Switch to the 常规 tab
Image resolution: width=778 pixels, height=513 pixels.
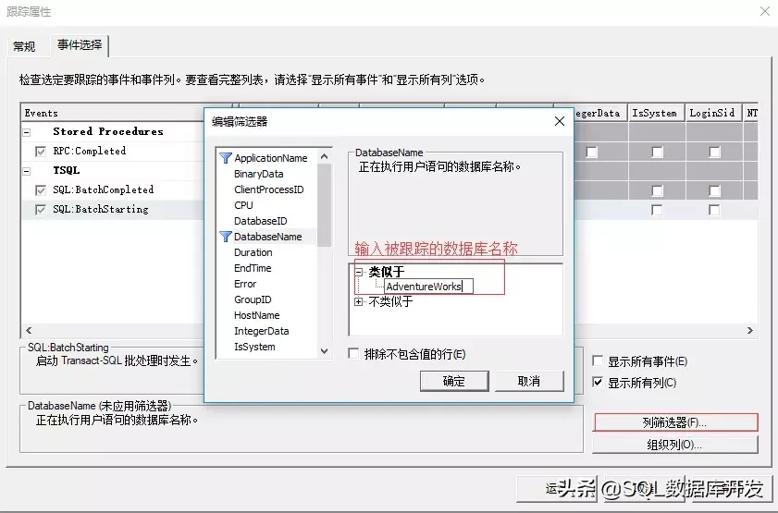[24, 46]
